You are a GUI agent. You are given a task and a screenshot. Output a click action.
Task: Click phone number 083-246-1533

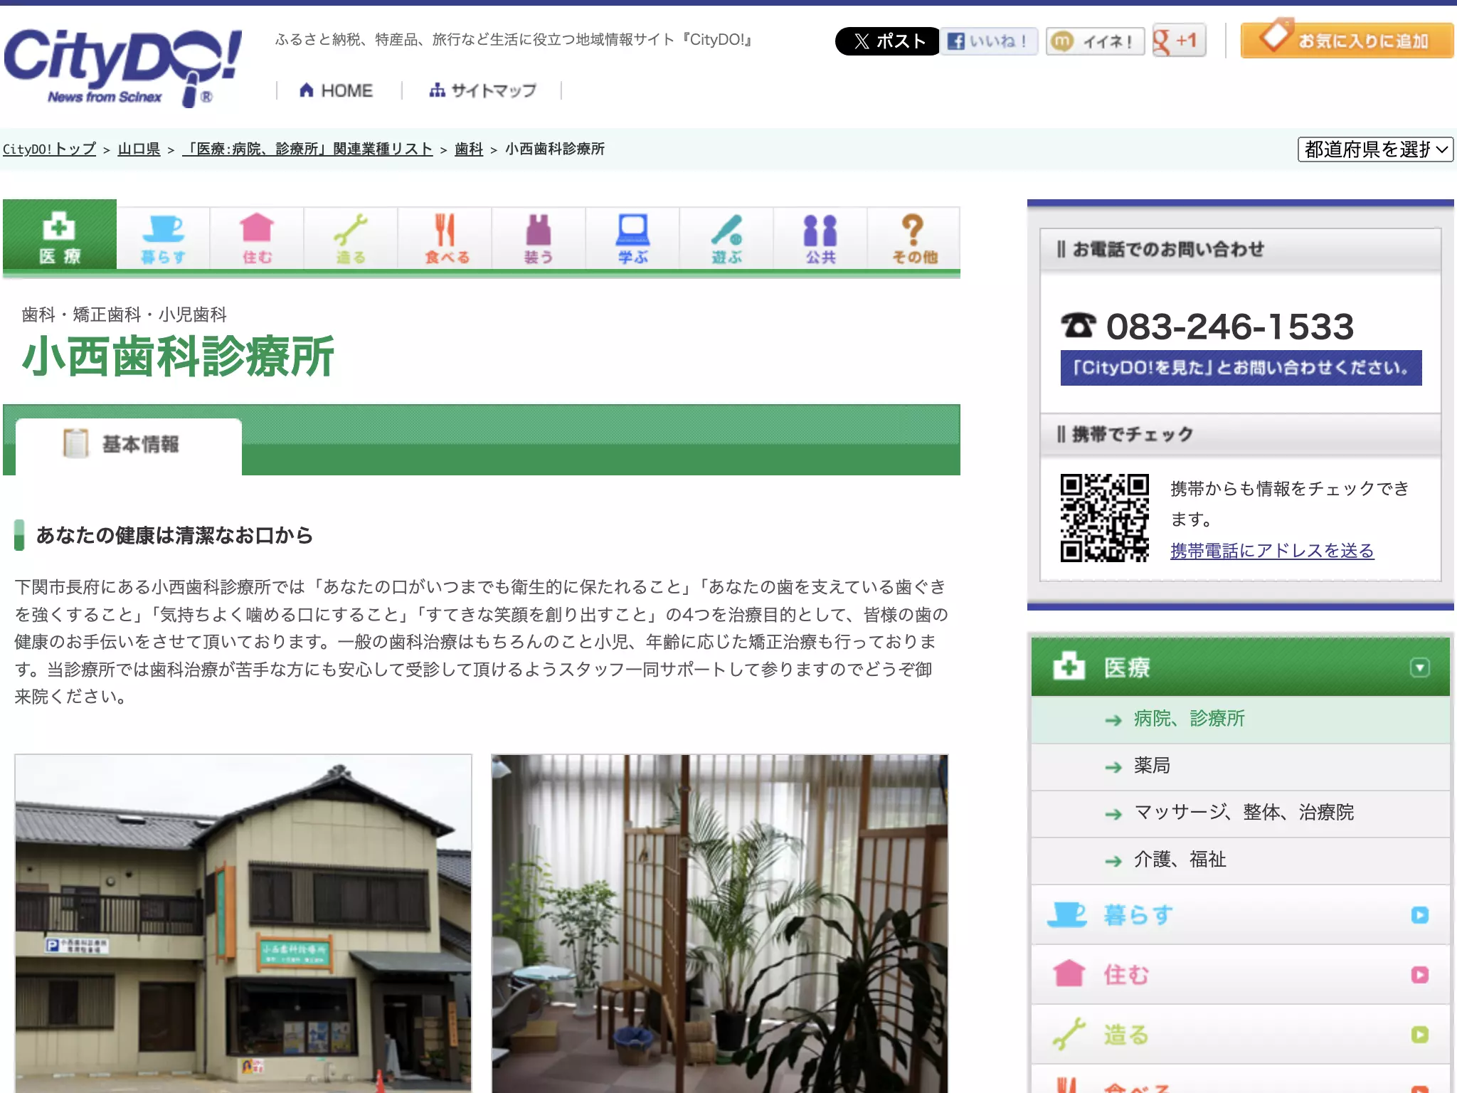click(1229, 327)
